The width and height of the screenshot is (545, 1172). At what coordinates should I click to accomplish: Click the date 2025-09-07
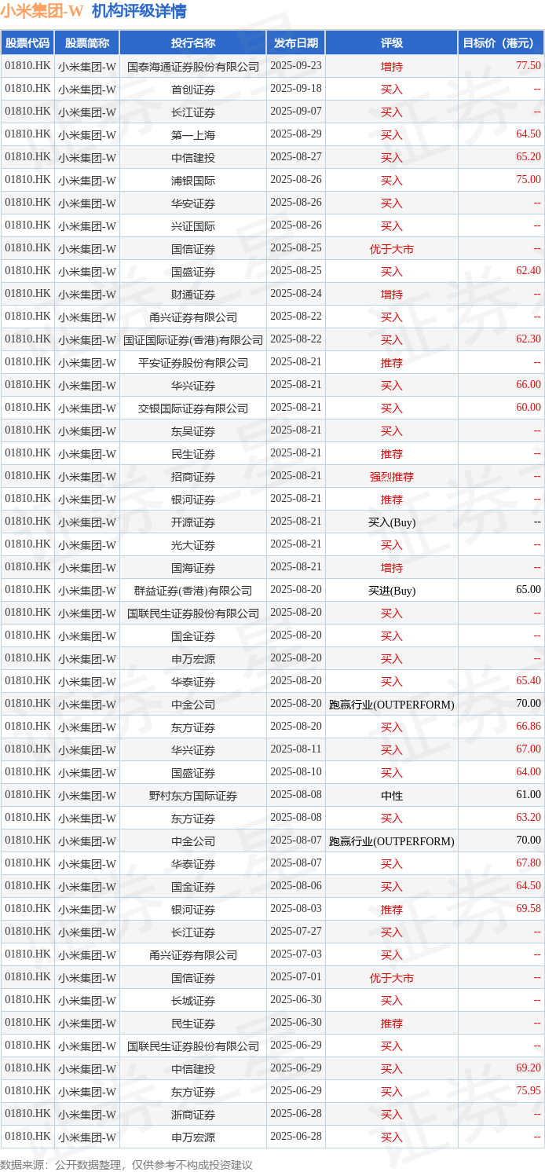(x=296, y=112)
